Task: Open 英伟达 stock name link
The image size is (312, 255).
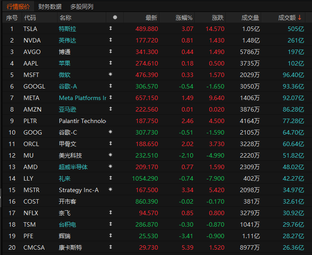Action: [67, 40]
